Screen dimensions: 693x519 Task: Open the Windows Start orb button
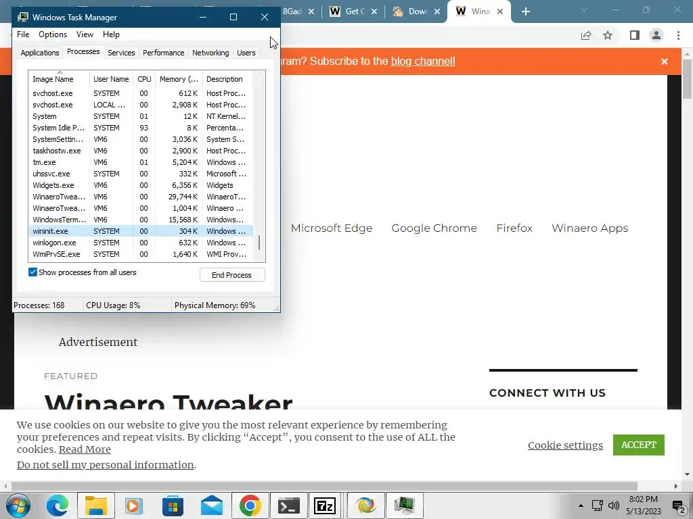point(18,505)
